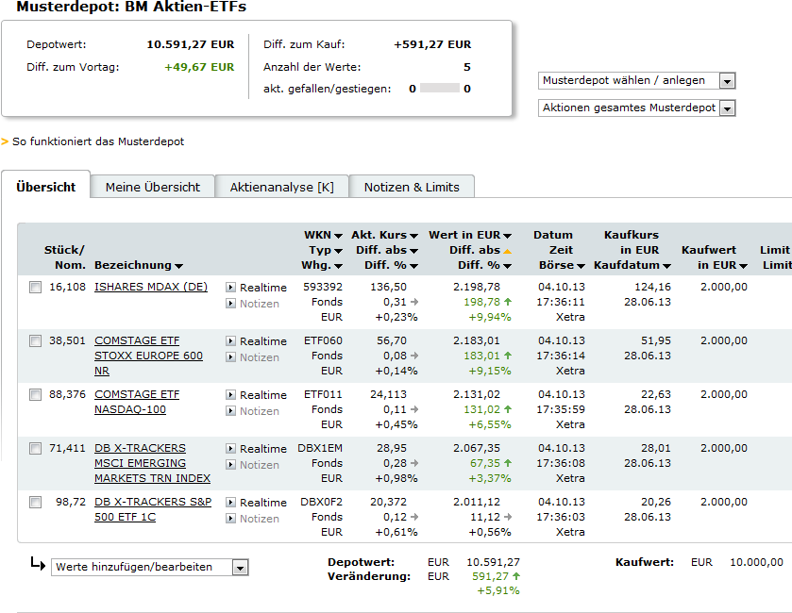792x613 pixels.
Task: Click Realtime label in ISHARES MDAX row
Action: [263, 288]
